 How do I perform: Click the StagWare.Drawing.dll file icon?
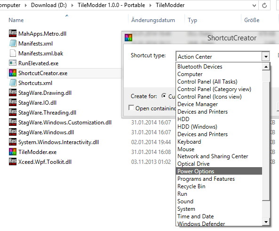(13, 92)
